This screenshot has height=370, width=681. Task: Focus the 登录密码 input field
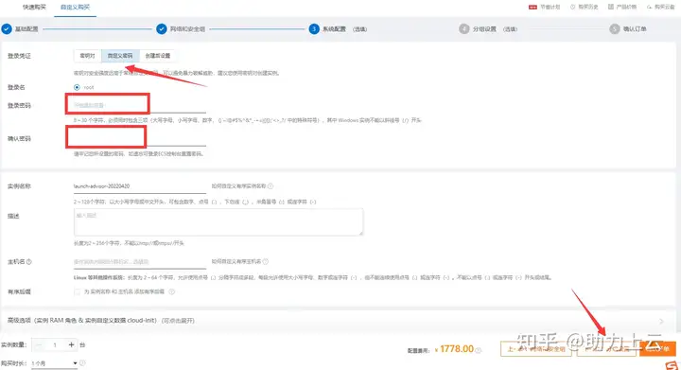139,105
